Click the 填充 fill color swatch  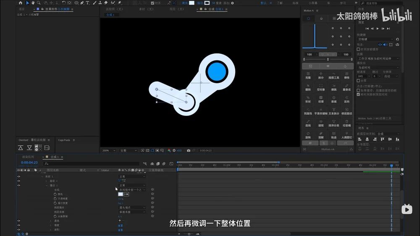192,3
